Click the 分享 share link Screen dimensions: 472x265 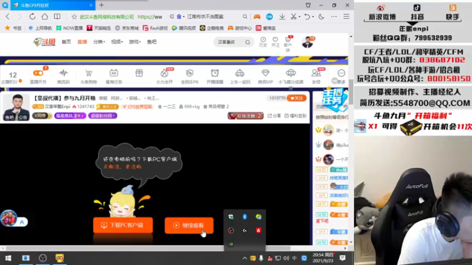tap(274, 115)
